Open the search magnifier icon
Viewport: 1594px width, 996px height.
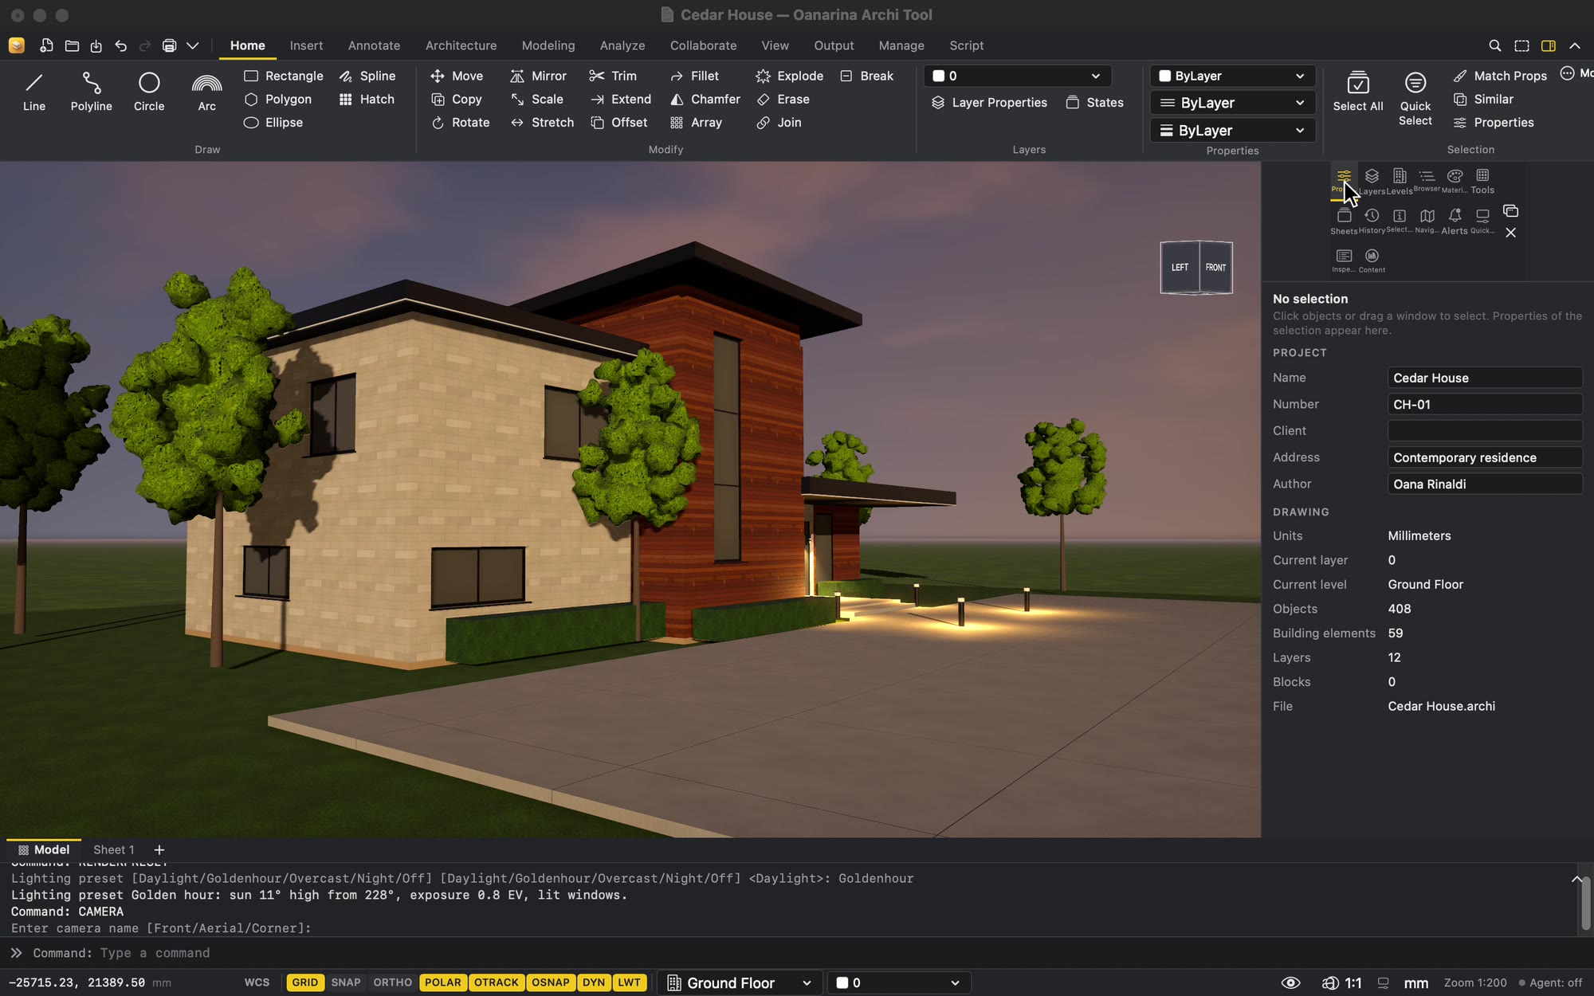(1495, 45)
